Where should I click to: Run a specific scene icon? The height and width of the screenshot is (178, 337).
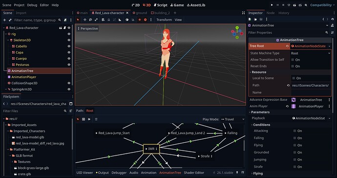[x=300, y=5]
